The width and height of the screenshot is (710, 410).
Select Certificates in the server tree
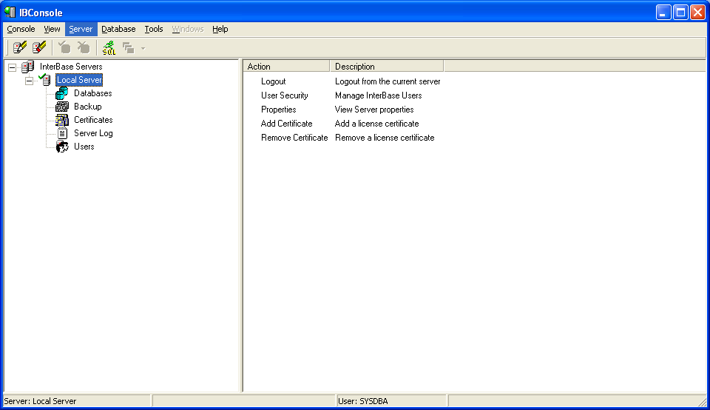pyautogui.click(x=93, y=120)
